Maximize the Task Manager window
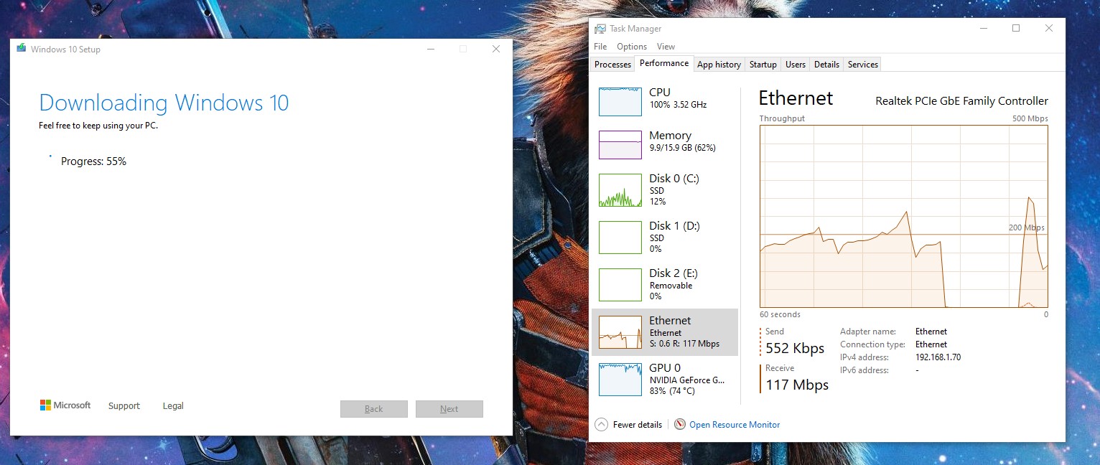1100x465 pixels. click(x=1016, y=29)
